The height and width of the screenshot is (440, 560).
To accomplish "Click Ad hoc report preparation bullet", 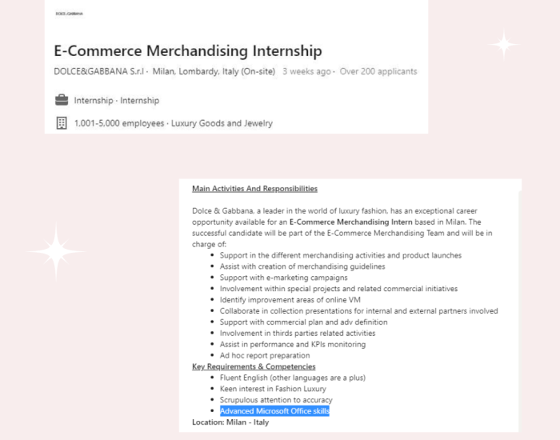I will [265, 355].
